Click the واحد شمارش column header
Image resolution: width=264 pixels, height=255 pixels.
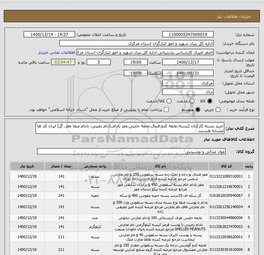[95, 166]
